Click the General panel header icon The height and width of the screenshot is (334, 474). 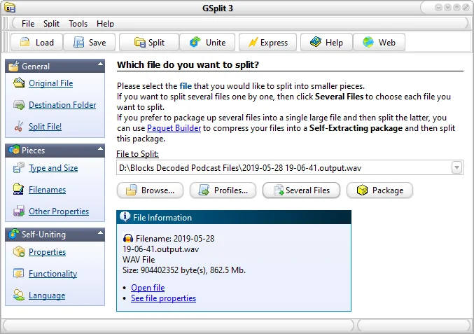(x=13, y=66)
